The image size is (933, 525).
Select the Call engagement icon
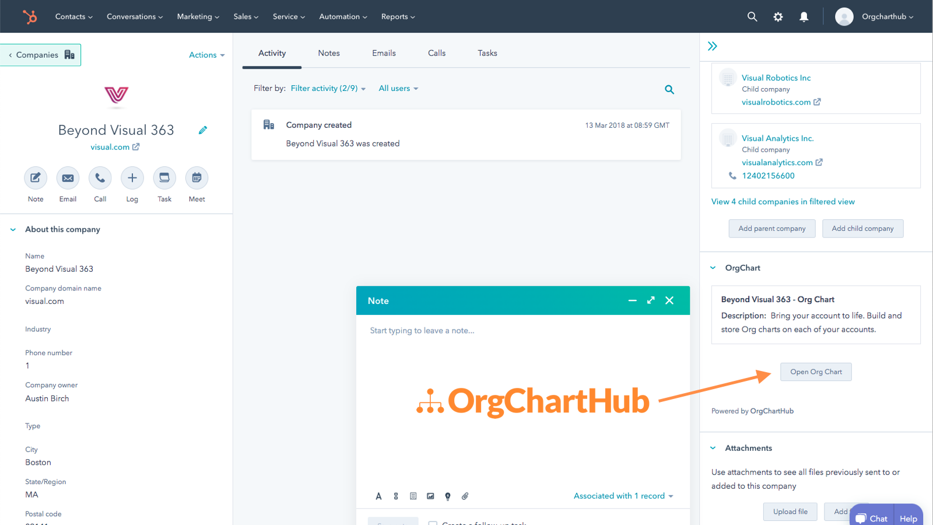[100, 178]
